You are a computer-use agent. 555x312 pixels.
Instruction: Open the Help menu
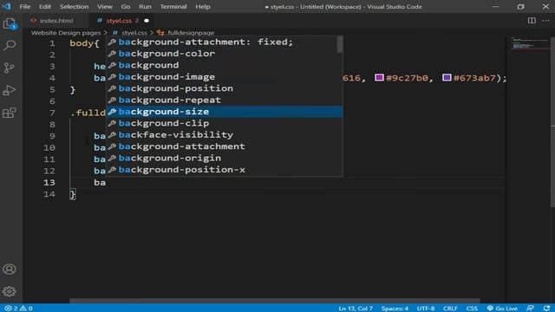point(203,6)
